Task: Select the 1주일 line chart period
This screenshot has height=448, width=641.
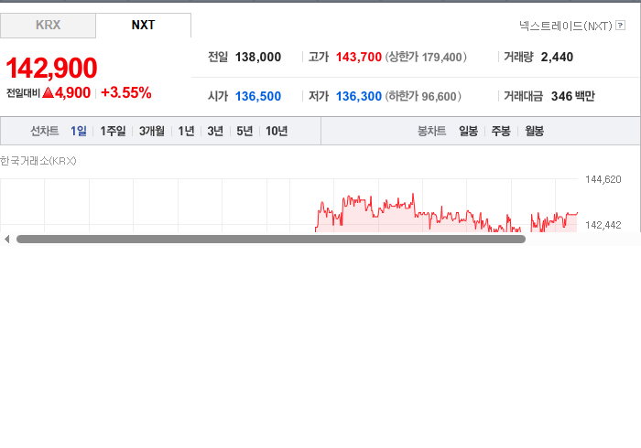Action: tap(113, 131)
